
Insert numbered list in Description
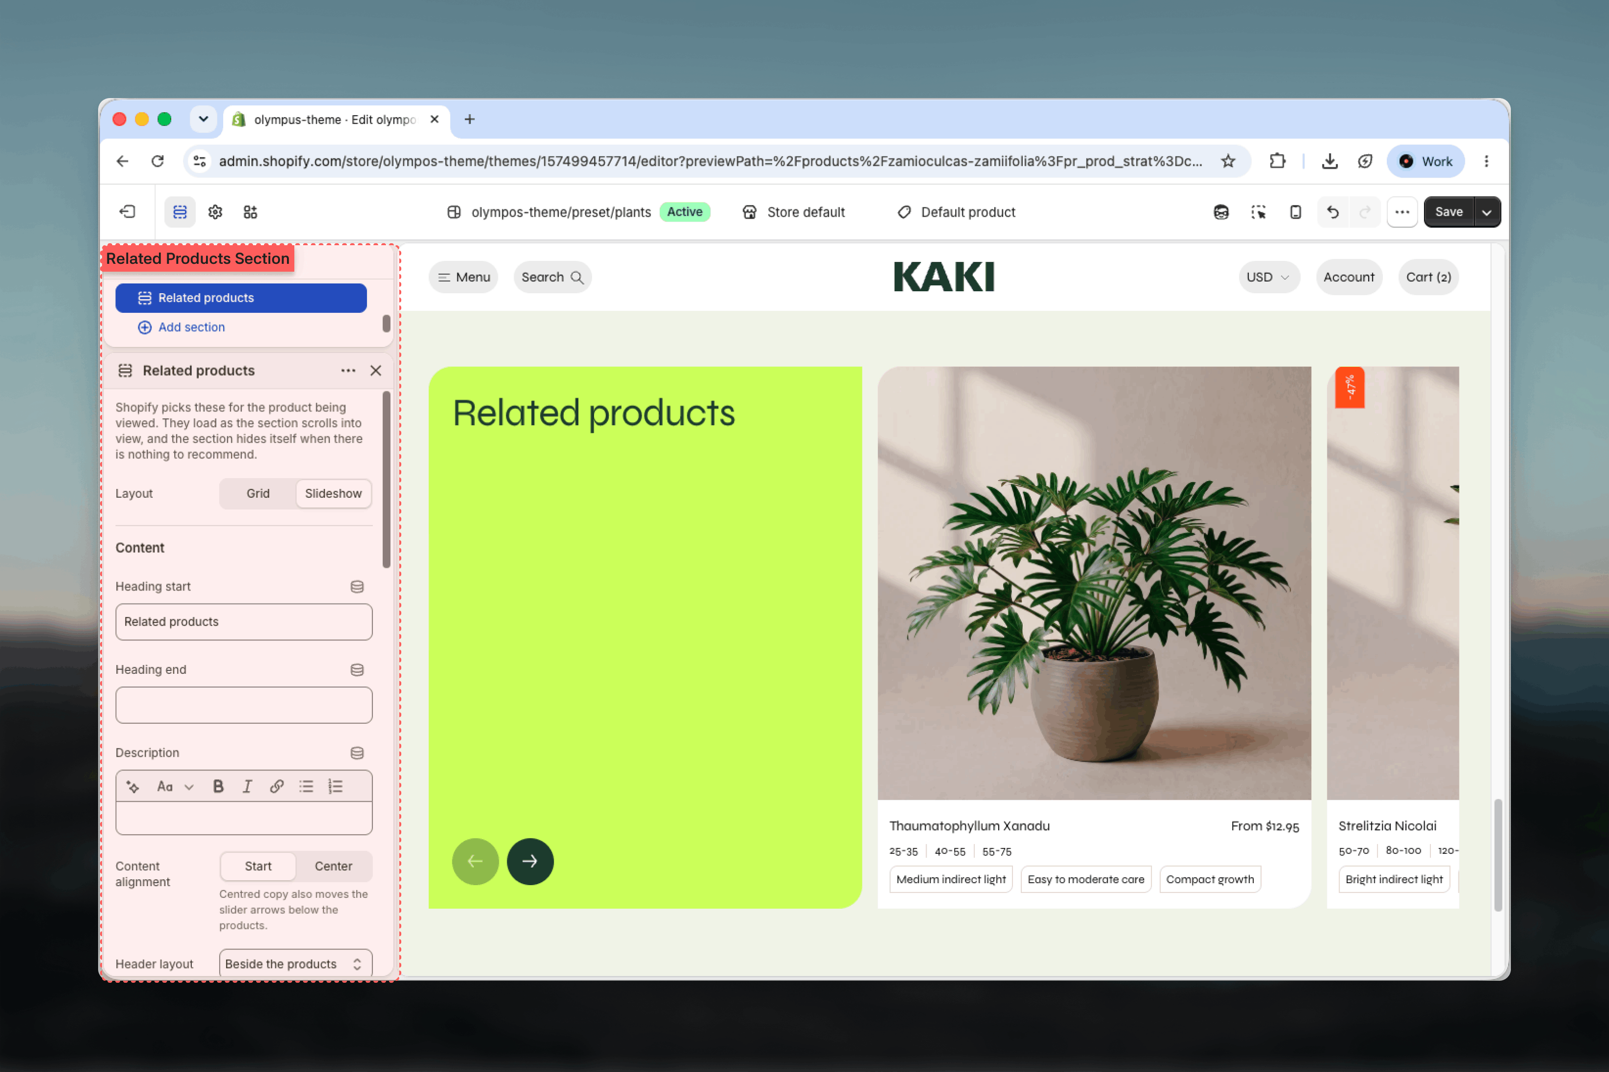[335, 787]
